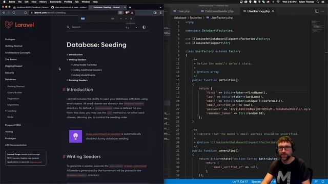Click Ln 17, Col 17 status item
Viewport: 328px width, 184px height.
(240, 182)
